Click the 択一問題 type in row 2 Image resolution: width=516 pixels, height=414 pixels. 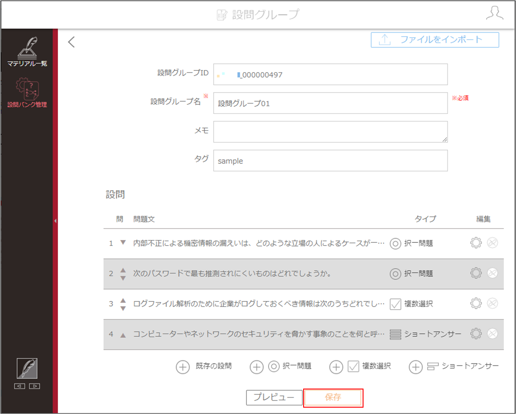tap(411, 274)
